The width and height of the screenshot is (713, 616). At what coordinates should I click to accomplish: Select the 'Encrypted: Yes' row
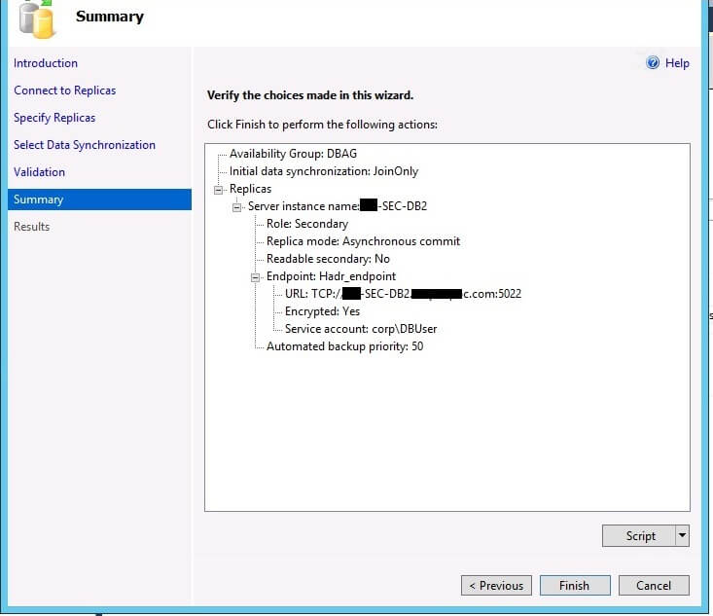(x=322, y=311)
